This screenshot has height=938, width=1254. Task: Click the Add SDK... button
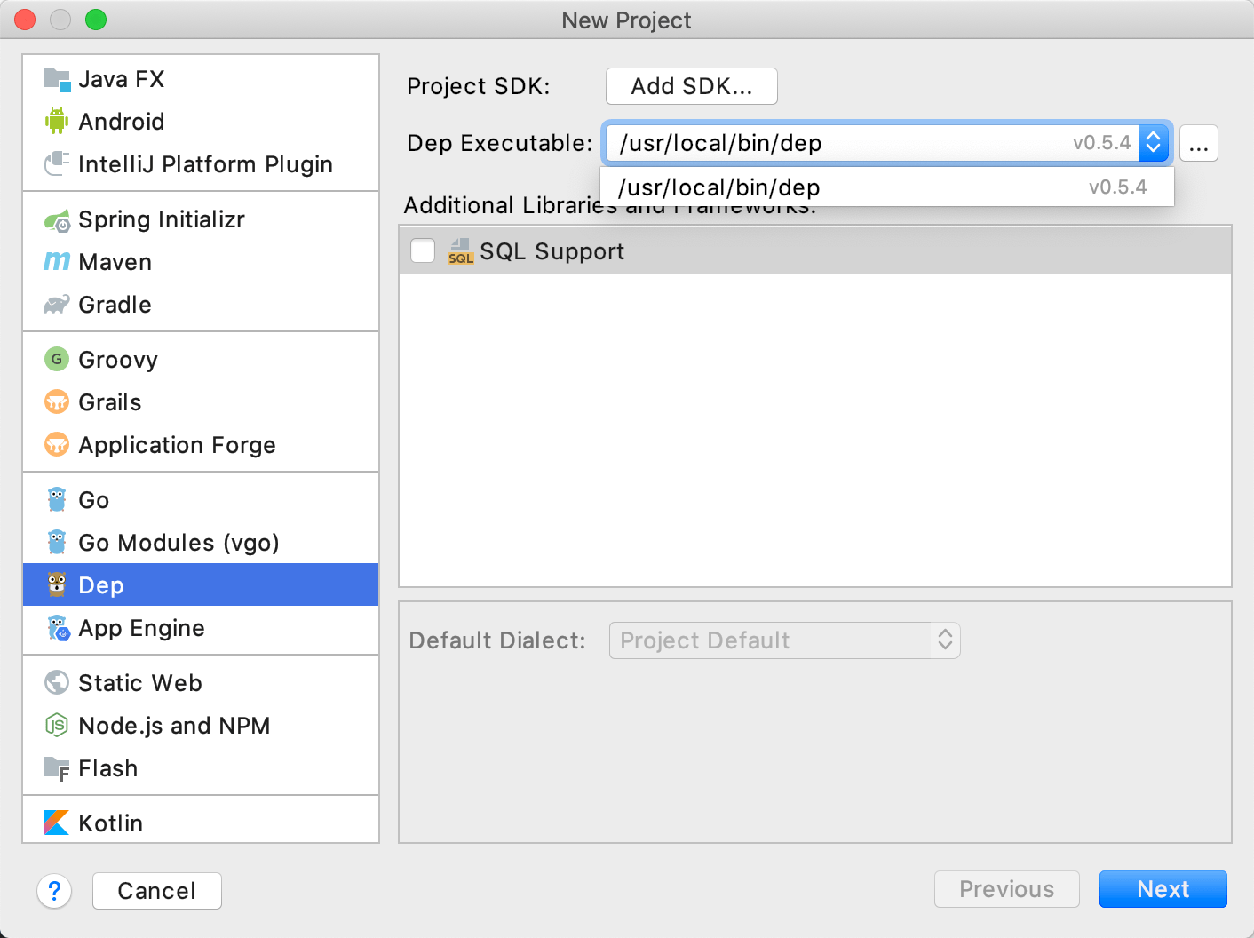[692, 86]
